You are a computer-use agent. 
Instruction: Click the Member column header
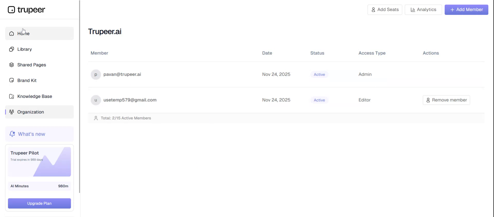(x=99, y=53)
